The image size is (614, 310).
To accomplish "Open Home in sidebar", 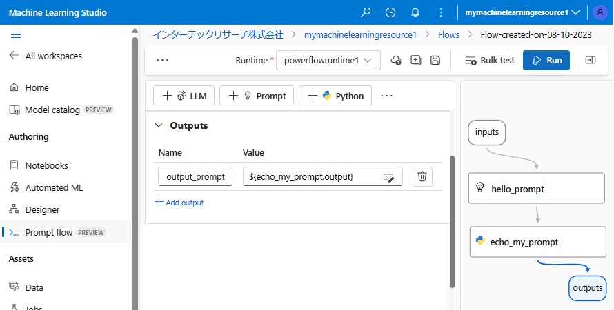I will pos(29,87).
